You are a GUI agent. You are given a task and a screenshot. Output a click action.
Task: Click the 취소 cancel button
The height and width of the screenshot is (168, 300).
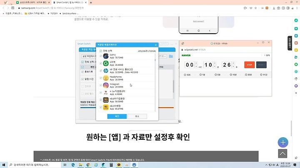click(137, 116)
